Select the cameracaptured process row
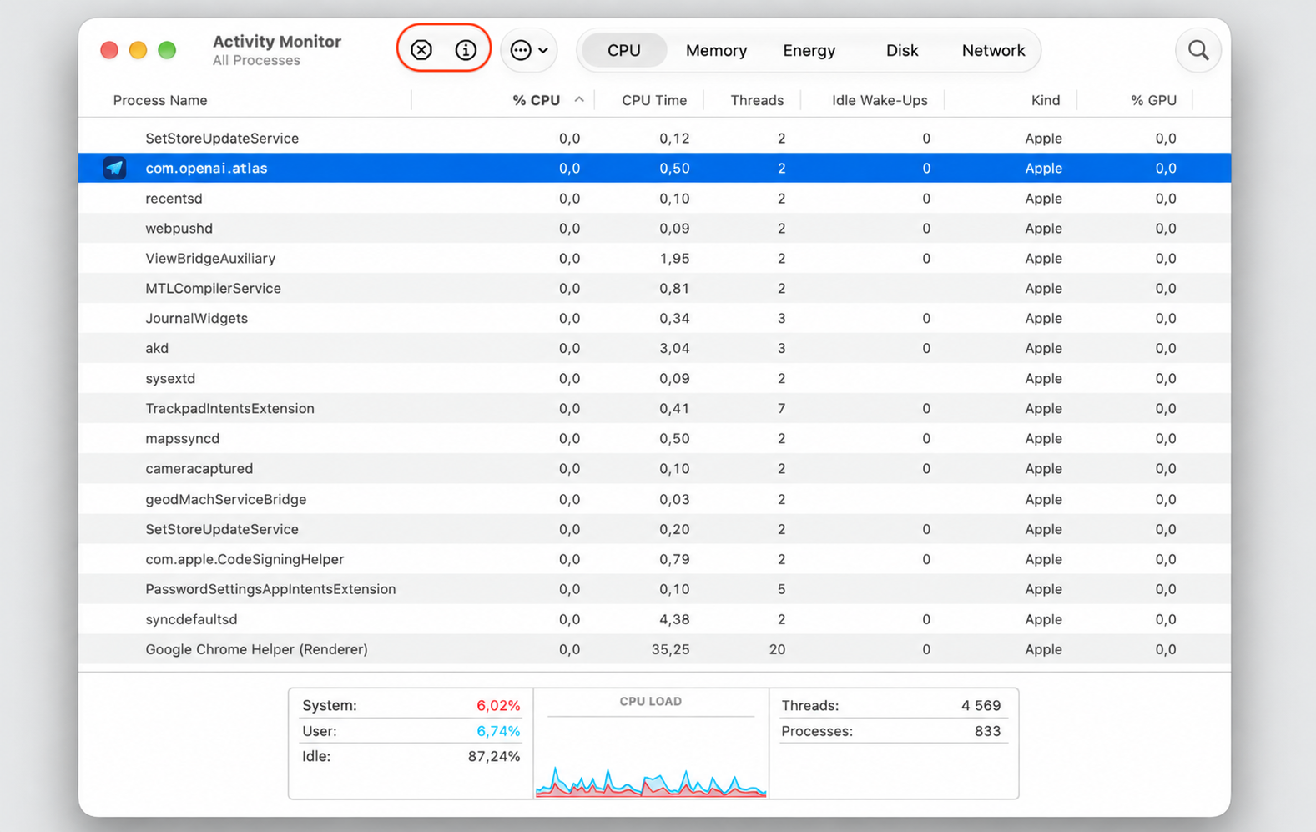The height and width of the screenshot is (832, 1316). (x=654, y=468)
